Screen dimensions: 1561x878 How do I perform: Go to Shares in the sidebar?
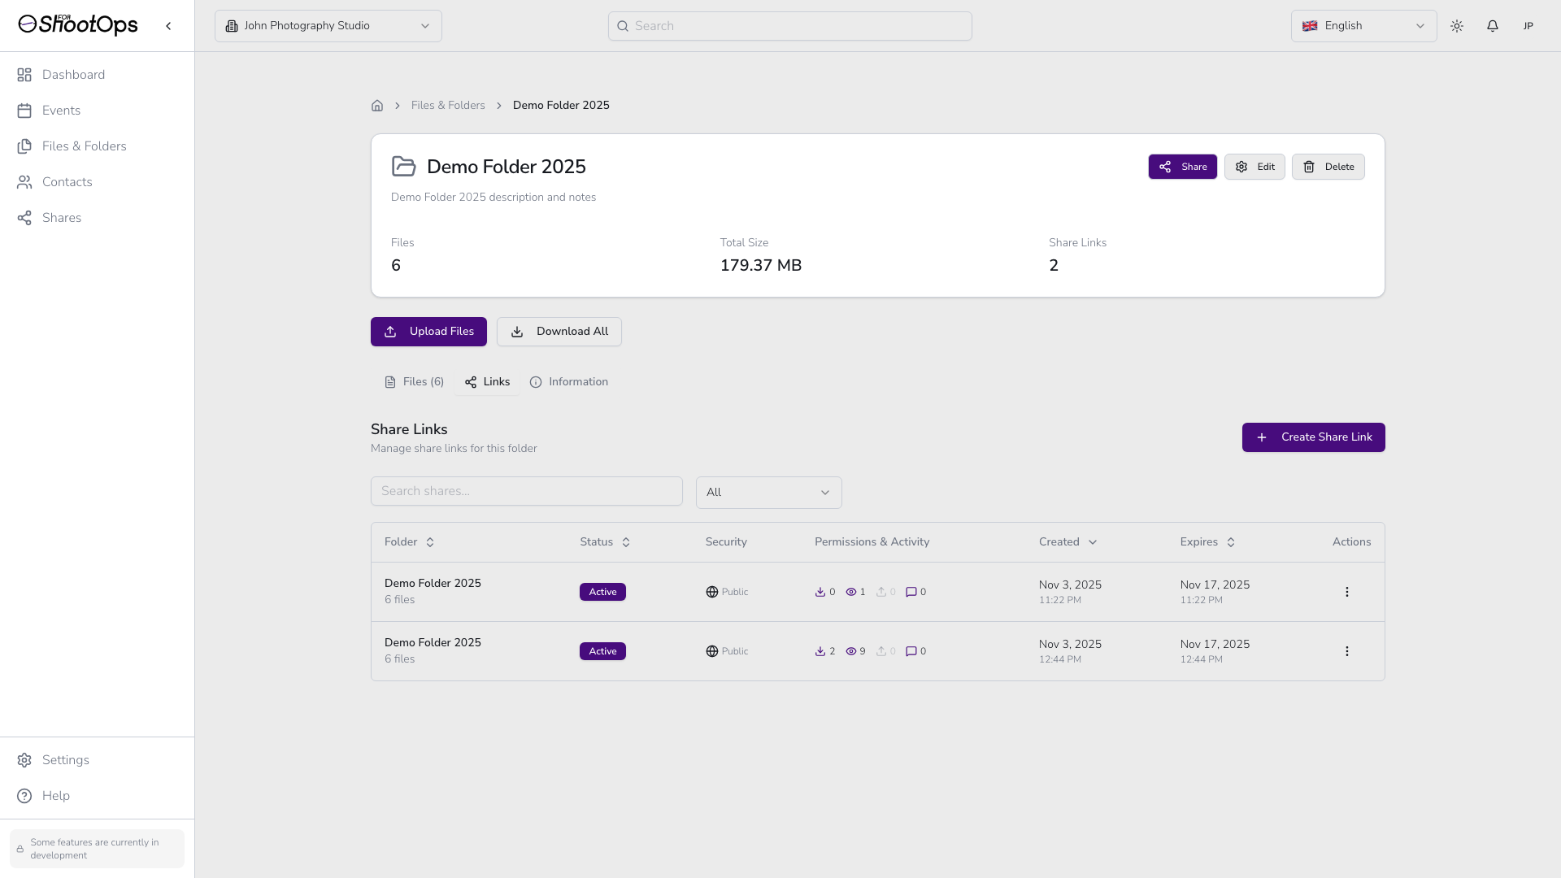click(x=62, y=218)
